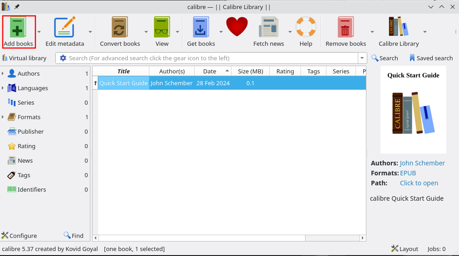The width and height of the screenshot is (459, 256).
Task: Click the Size (MB) column header
Action: (x=250, y=71)
